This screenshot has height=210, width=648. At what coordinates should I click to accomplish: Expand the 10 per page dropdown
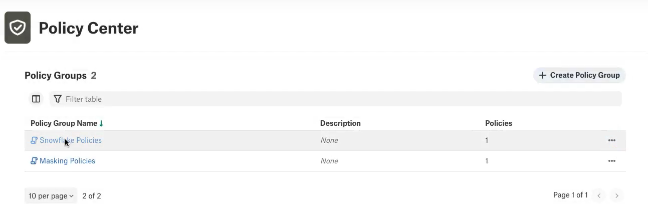click(51, 196)
